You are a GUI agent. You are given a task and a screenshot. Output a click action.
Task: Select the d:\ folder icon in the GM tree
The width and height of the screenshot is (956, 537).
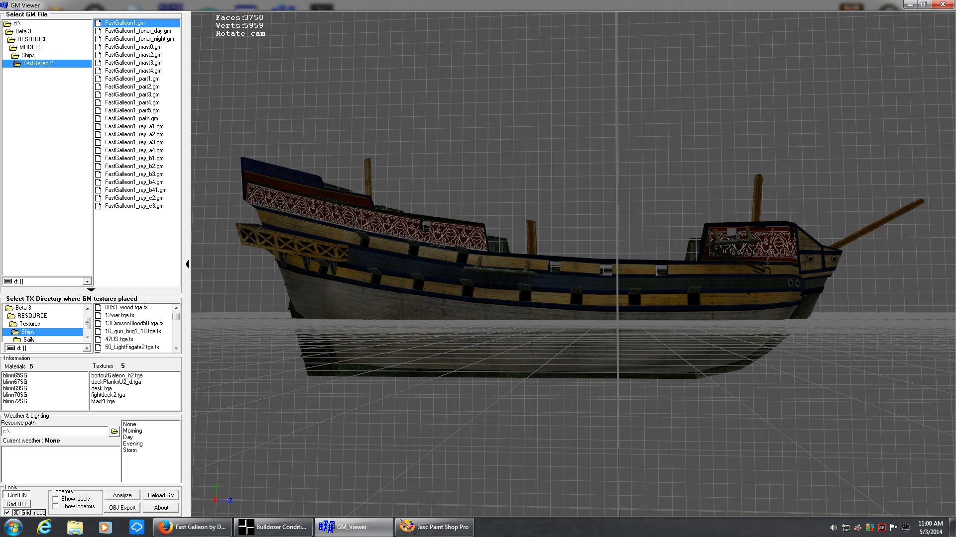pos(7,23)
